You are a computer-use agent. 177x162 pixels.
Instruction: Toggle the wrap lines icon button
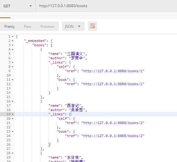coord(93,26)
